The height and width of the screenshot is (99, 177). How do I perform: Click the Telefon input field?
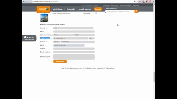click(74, 49)
